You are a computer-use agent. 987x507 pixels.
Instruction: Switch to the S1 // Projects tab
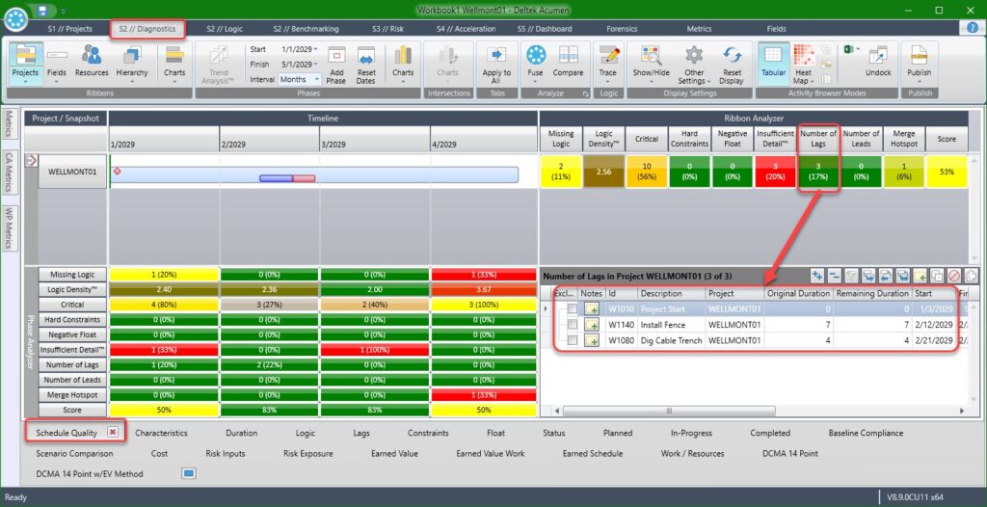69,29
